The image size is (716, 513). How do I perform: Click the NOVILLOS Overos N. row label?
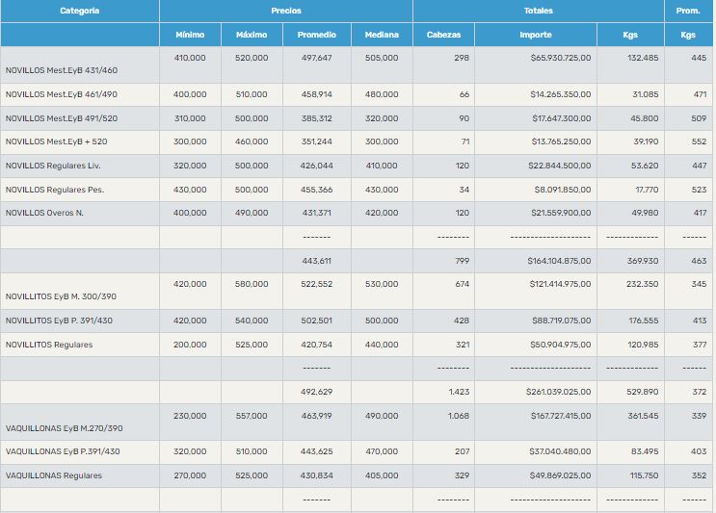click(44, 213)
